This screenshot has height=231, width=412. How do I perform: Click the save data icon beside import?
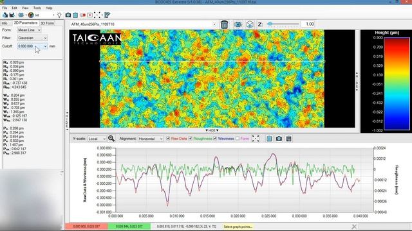coord(12,15)
